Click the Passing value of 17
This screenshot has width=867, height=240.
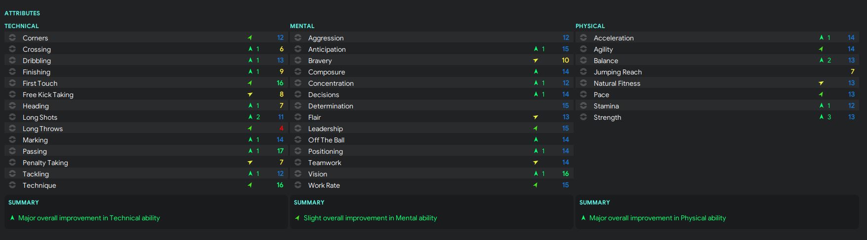[x=280, y=151]
